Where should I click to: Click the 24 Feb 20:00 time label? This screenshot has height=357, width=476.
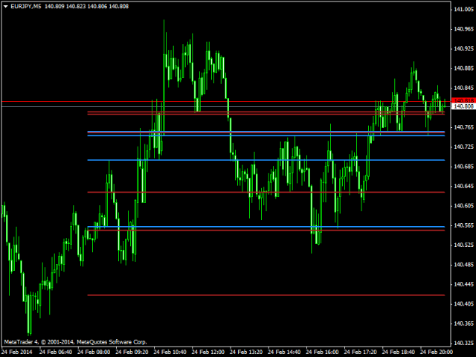pyautogui.click(x=436, y=352)
